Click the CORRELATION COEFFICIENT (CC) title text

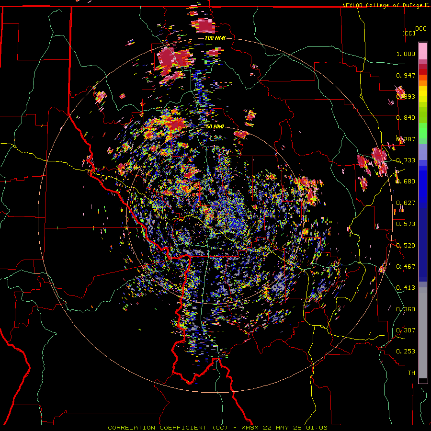click(x=168, y=428)
